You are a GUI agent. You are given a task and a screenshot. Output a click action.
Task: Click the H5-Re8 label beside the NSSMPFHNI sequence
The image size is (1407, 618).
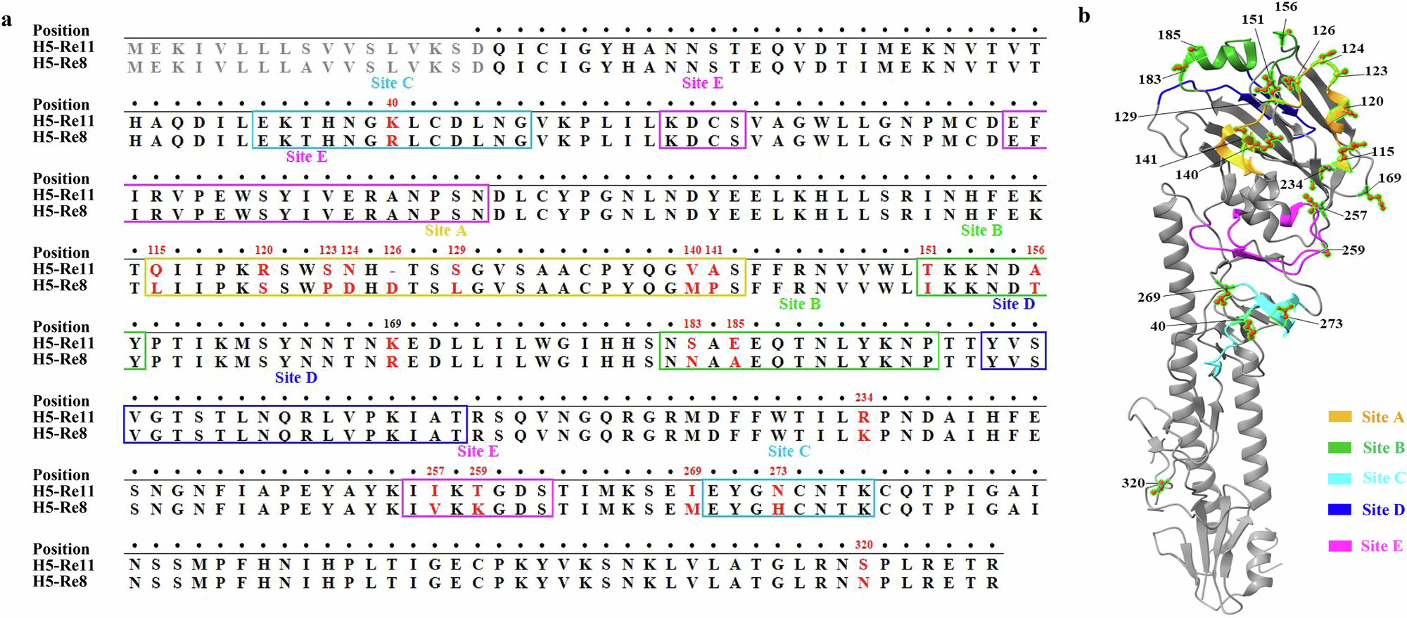(60, 581)
